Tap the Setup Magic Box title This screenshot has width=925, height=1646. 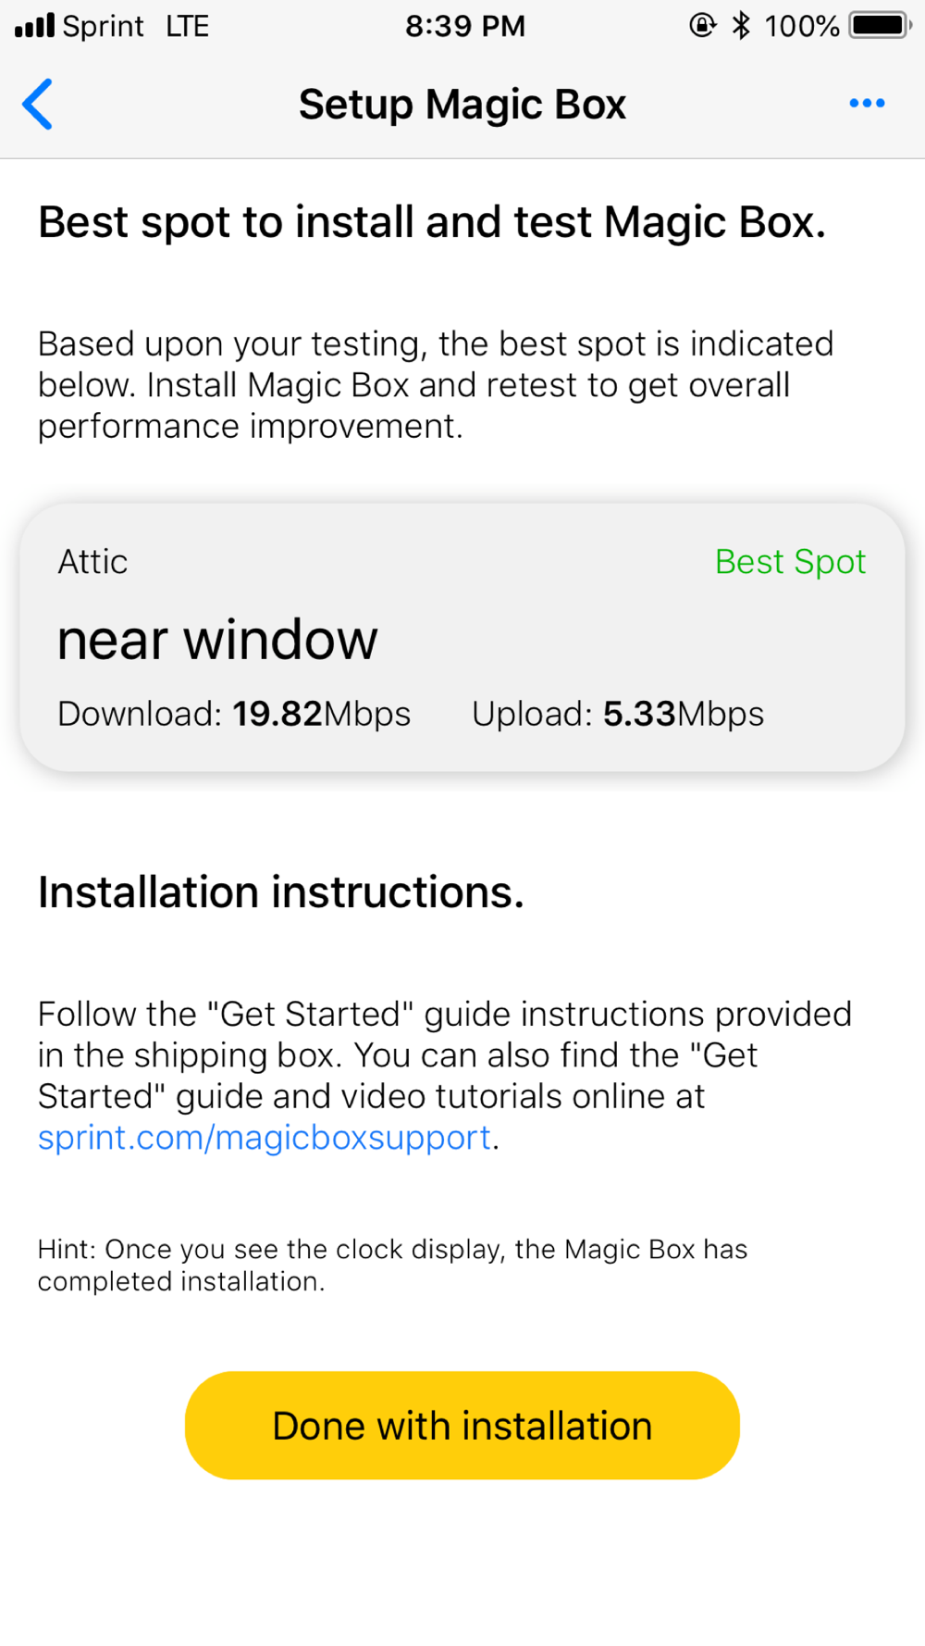pos(462,105)
